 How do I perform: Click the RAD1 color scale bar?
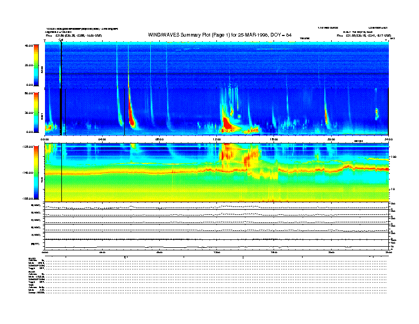click(x=36, y=112)
